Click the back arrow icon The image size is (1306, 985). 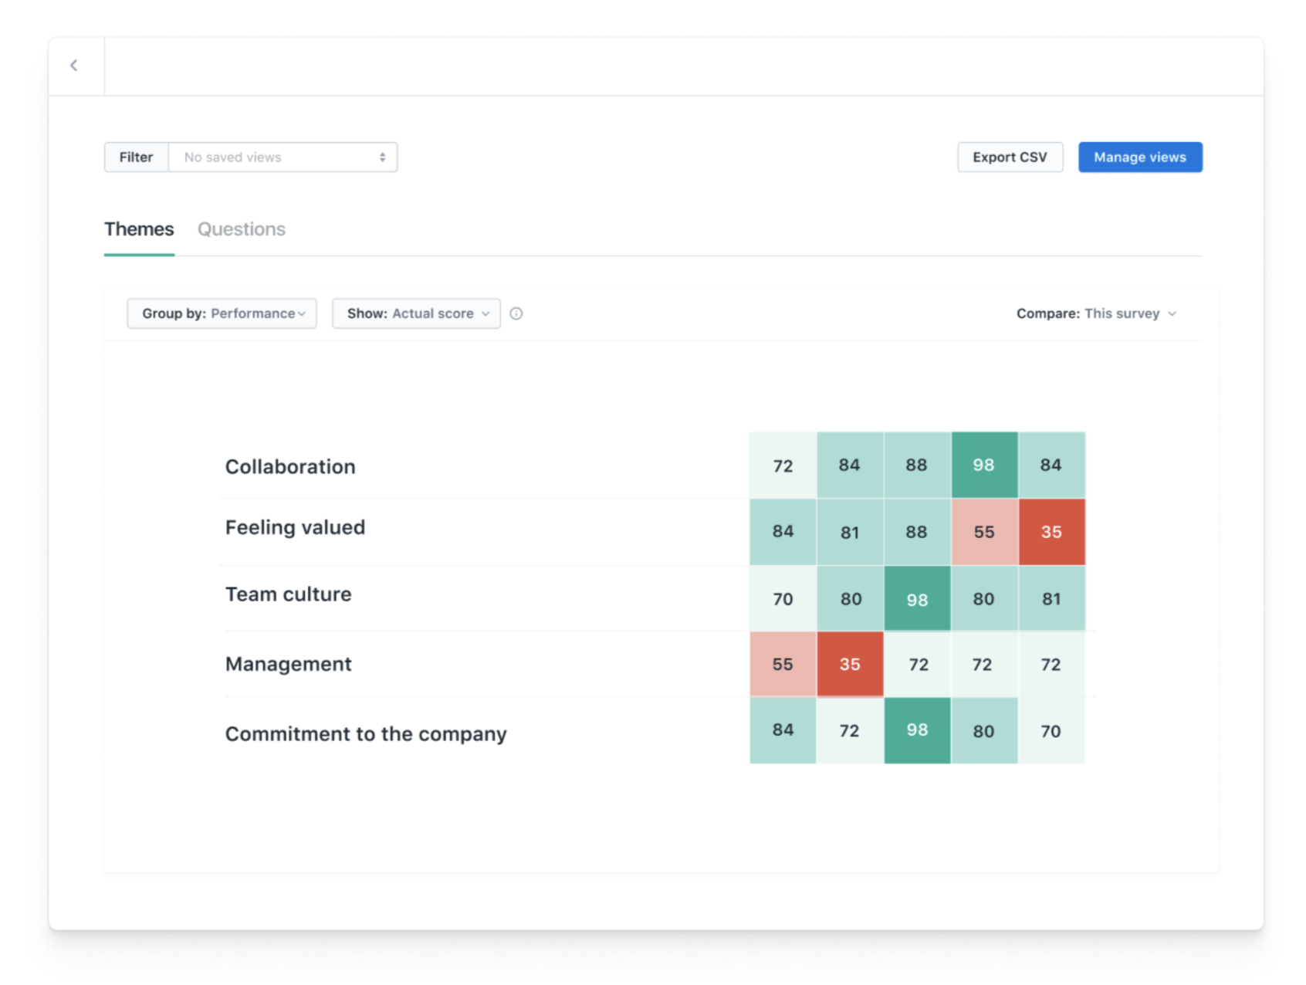tap(74, 66)
